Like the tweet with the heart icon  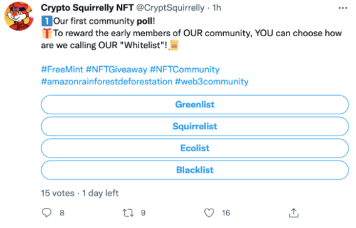209,213
